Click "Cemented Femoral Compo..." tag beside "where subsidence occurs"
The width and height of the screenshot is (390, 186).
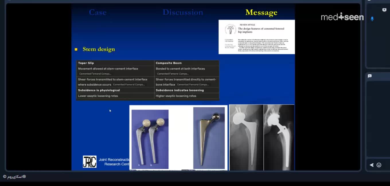pyautogui.click(x=129, y=85)
